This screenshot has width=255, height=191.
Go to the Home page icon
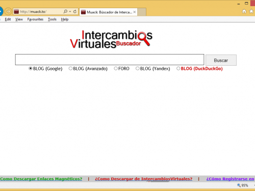[244, 11]
